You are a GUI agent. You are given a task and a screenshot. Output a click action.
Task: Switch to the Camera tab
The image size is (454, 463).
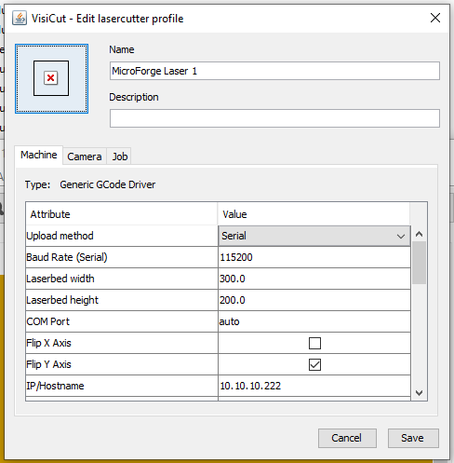(x=85, y=157)
